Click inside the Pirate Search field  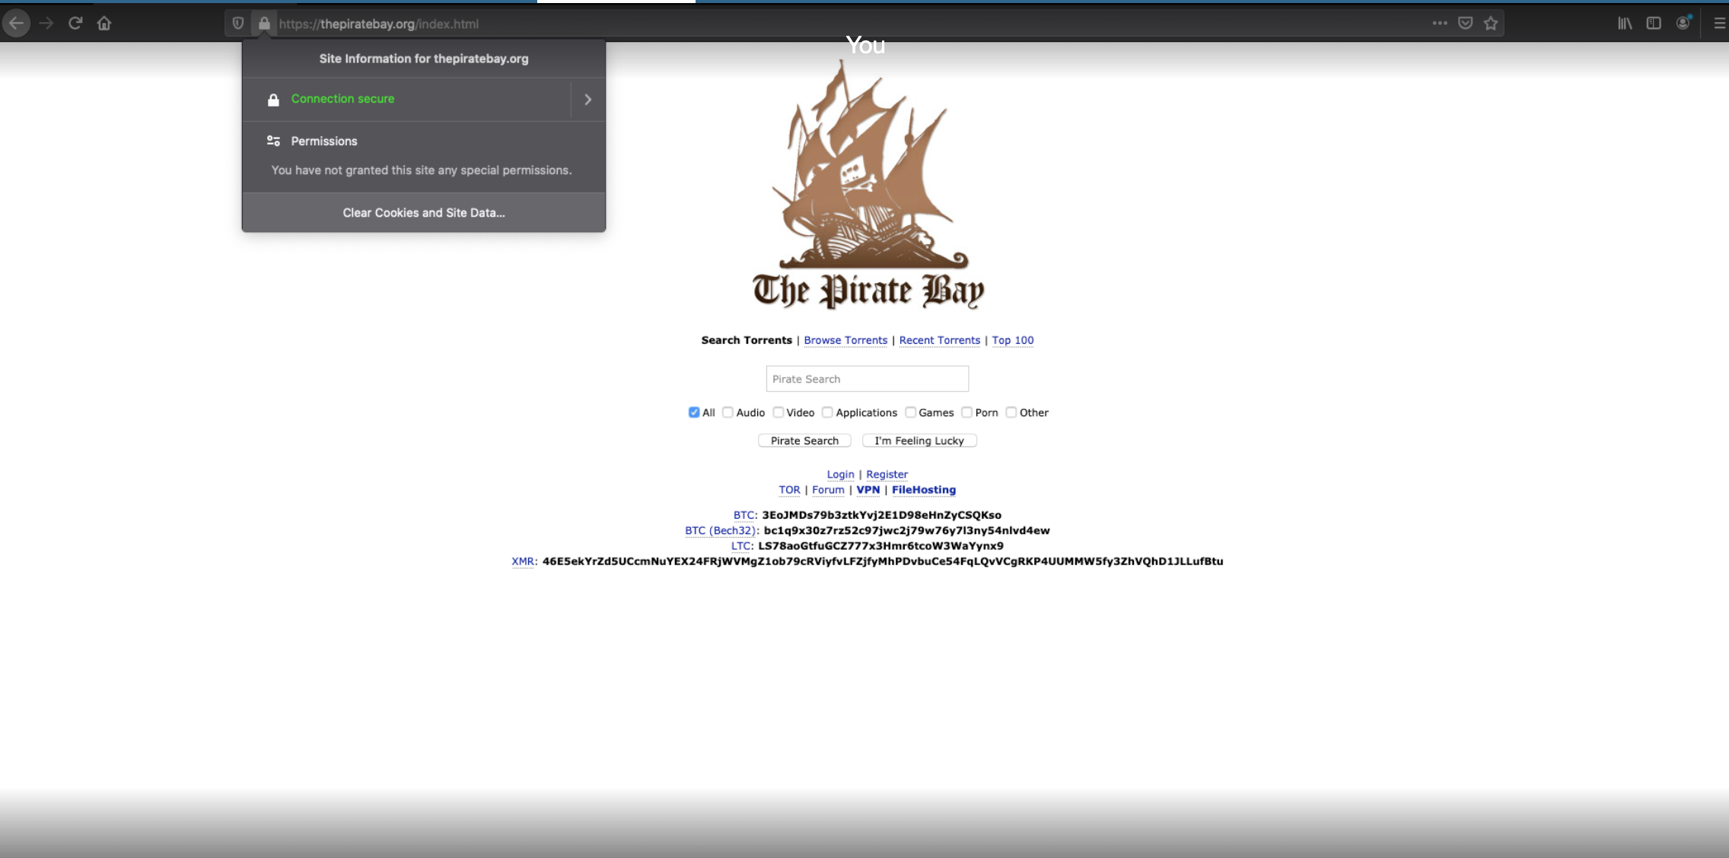tap(867, 378)
